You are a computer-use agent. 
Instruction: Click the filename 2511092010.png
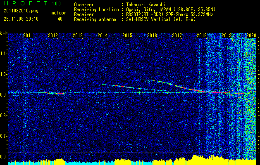21,11
